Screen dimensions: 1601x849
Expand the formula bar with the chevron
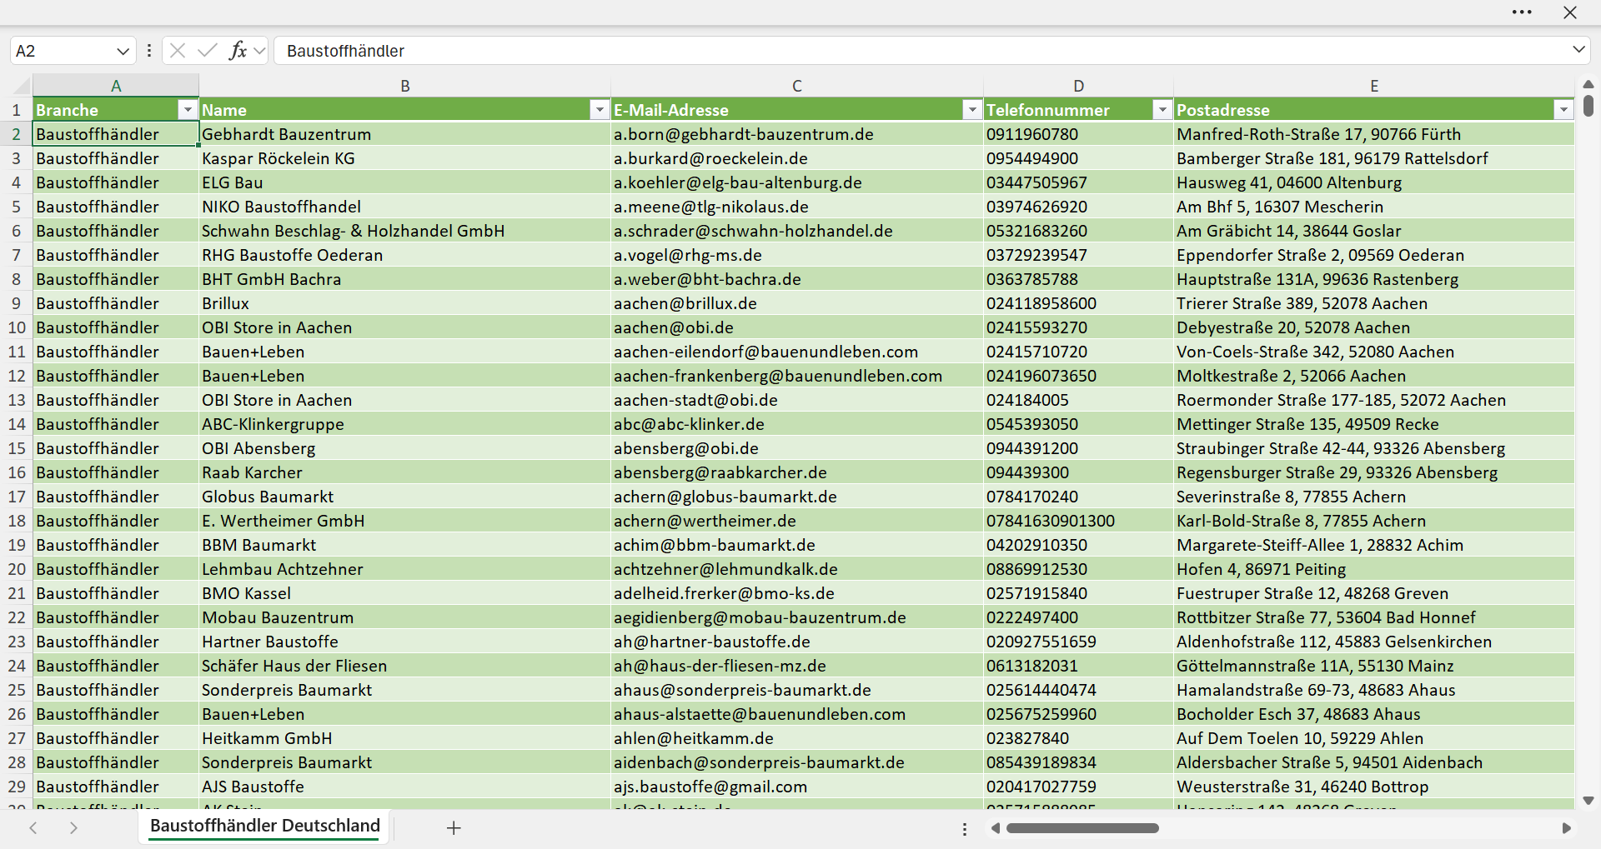(1578, 49)
